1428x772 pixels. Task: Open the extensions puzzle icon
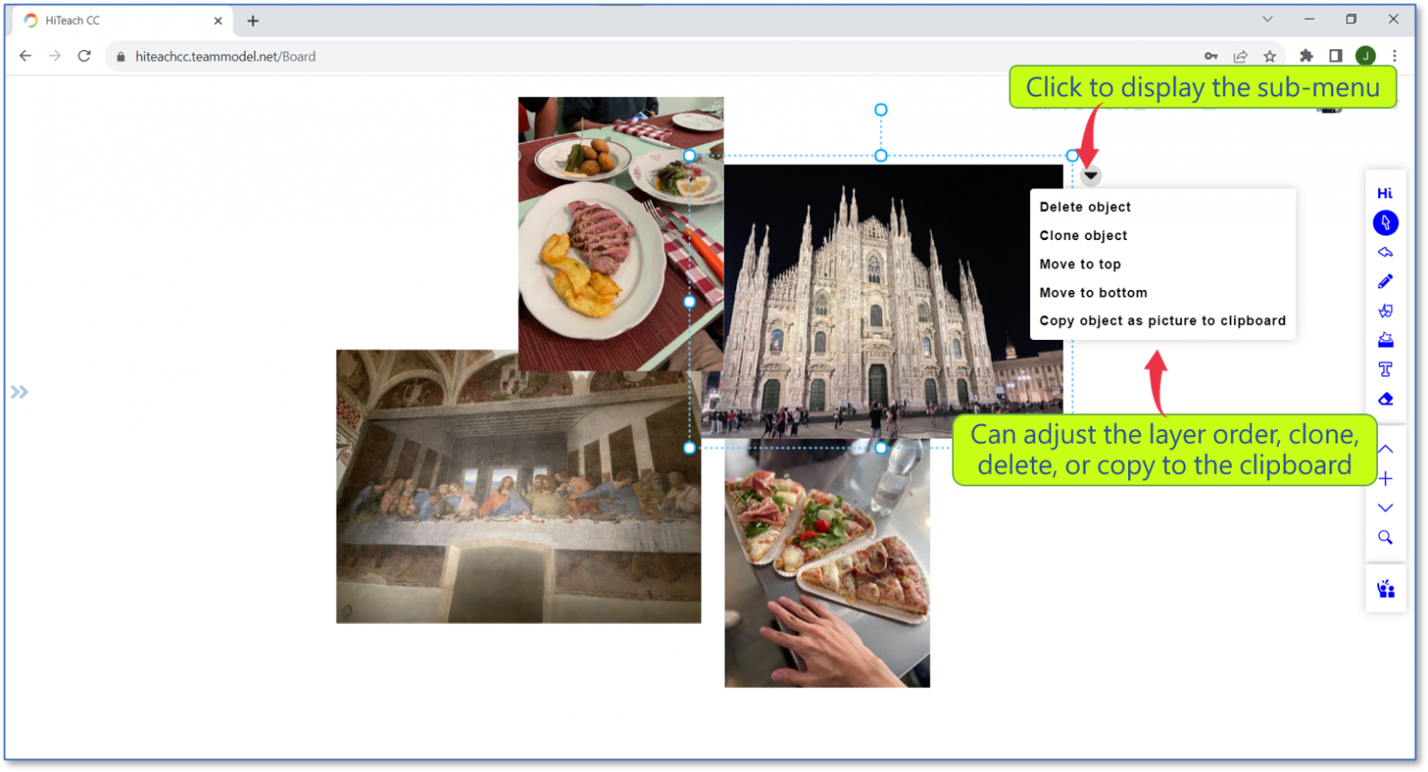[x=1307, y=56]
